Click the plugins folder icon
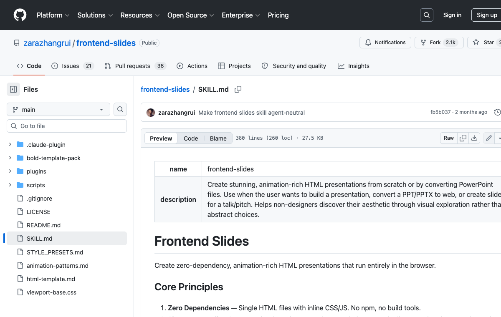This screenshot has width=501, height=317. (20, 171)
